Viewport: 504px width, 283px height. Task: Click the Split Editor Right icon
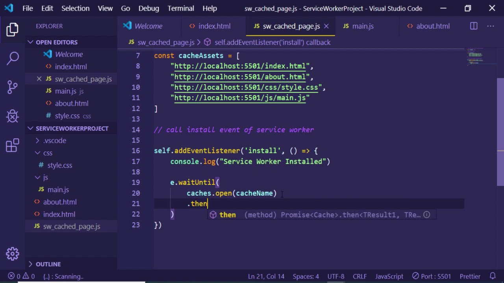(x=474, y=26)
